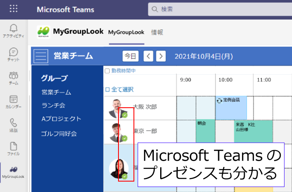
Task: Click the woman's profile photo
Action: point(119,169)
